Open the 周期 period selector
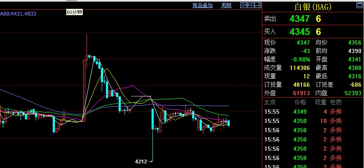 pos(226,5)
